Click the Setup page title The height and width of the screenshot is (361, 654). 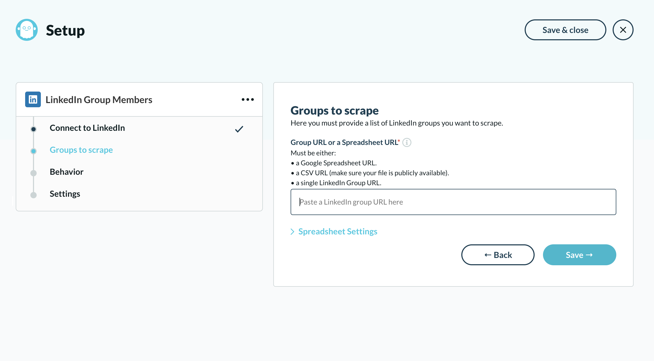65,30
